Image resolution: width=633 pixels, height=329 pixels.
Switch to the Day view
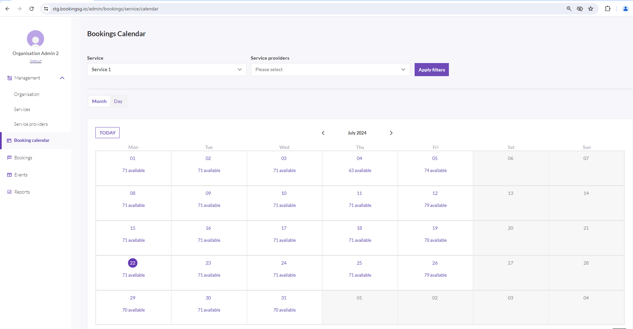118,101
